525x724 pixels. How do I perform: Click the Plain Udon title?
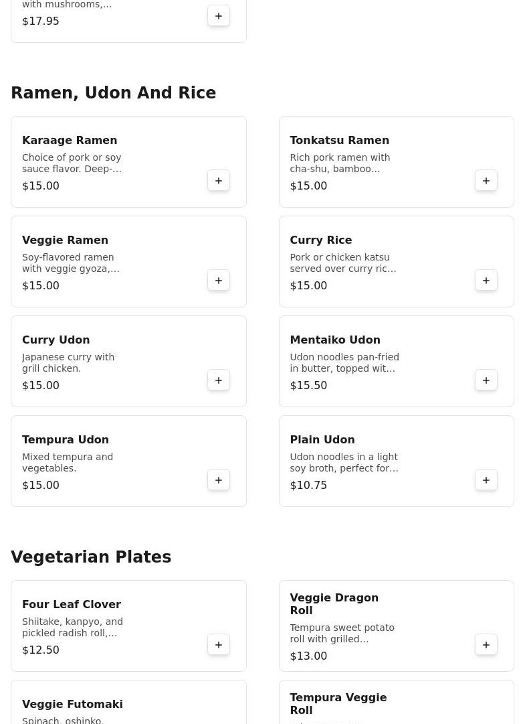click(x=322, y=440)
